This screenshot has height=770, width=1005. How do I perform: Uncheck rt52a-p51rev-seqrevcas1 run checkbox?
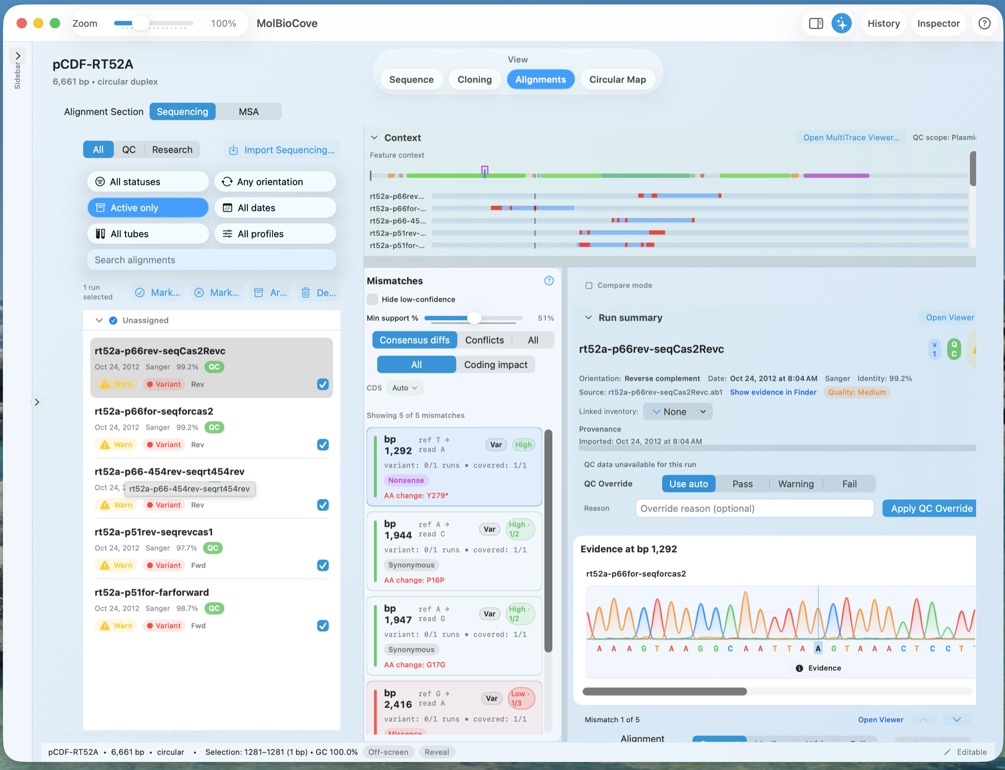point(323,565)
